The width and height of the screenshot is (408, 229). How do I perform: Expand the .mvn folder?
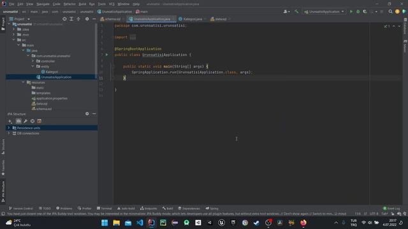(x=14, y=34)
